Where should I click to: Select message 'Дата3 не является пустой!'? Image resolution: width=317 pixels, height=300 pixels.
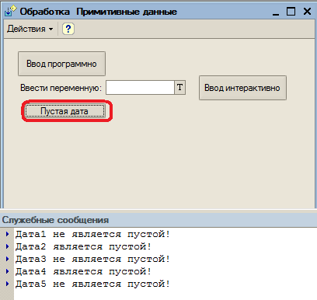coord(92,259)
